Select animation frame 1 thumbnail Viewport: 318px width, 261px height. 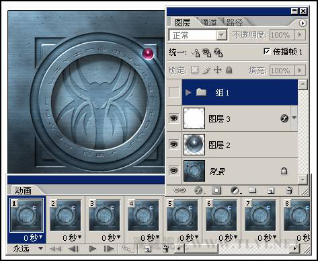coord(26,215)
